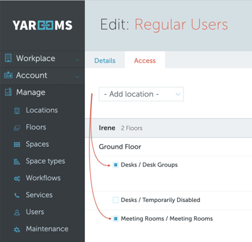Click the Users person icon

click(x=17, y=212)
